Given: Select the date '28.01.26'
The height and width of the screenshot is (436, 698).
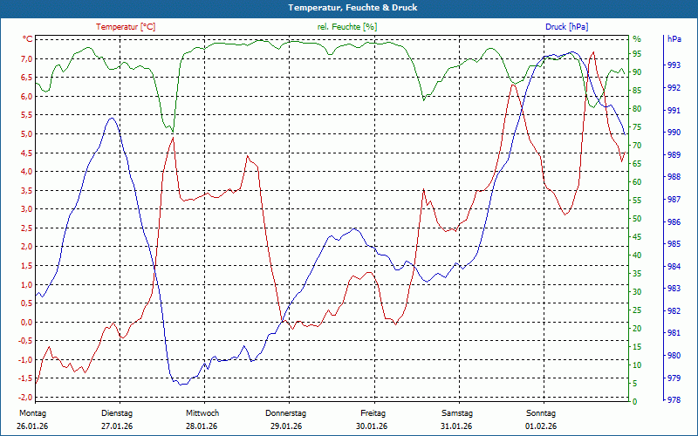Looking at the screenshot, I should pyautogui.click(x=202, y=426).
